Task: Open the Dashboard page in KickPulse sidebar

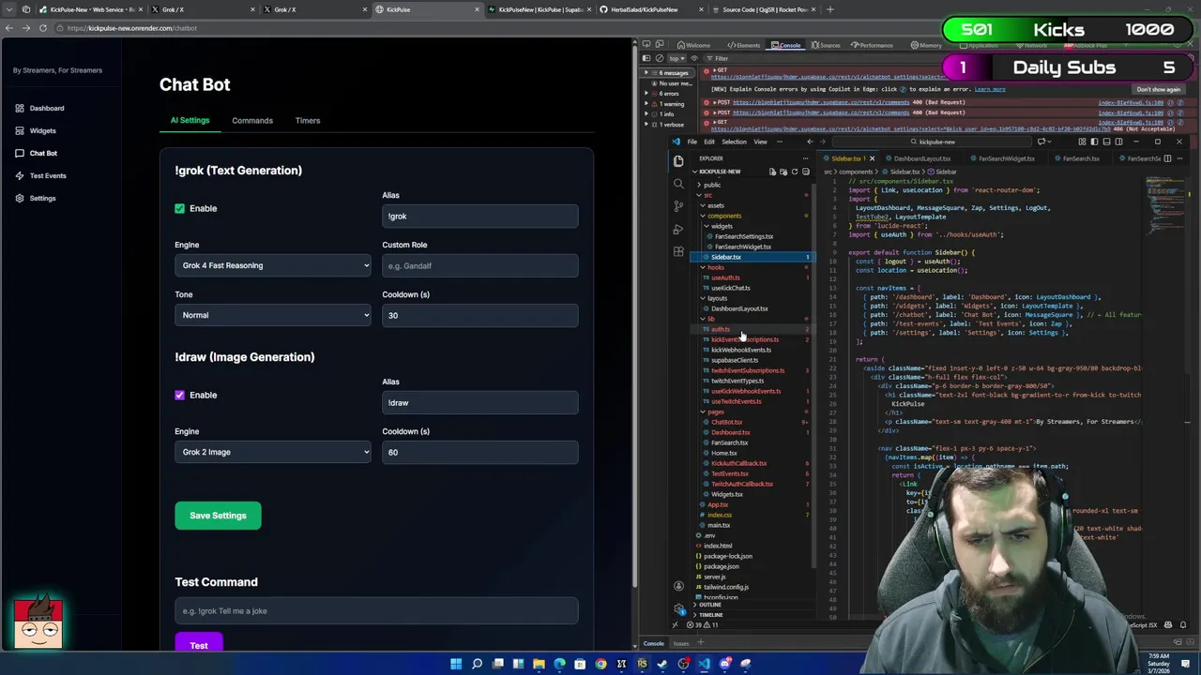Action: tap(39, 108)
